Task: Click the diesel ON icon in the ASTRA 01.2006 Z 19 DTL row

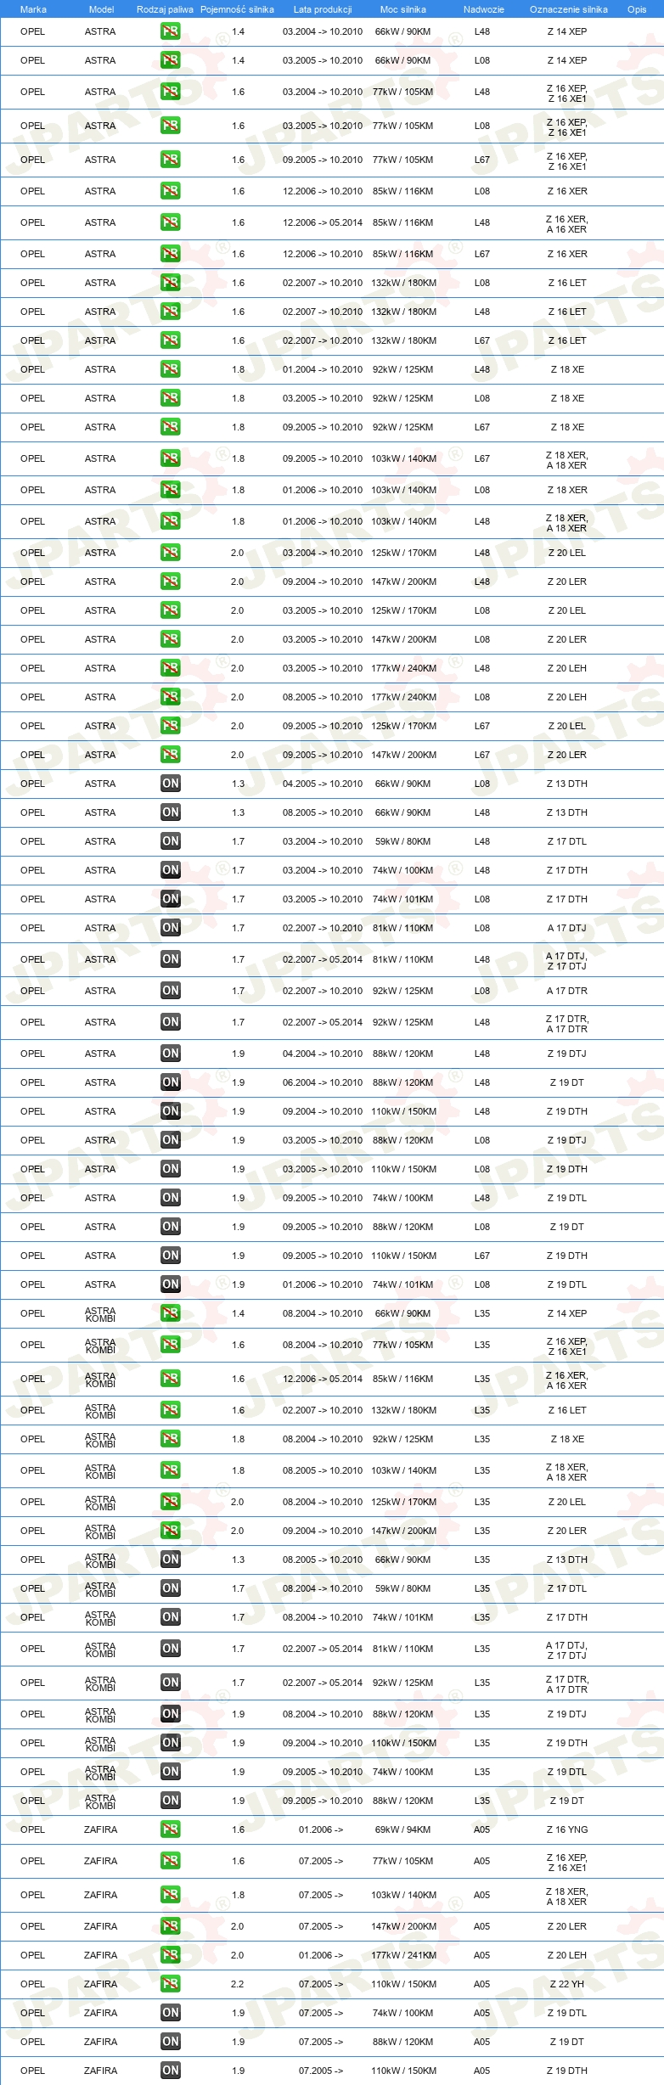Action: pos(170,1284)
